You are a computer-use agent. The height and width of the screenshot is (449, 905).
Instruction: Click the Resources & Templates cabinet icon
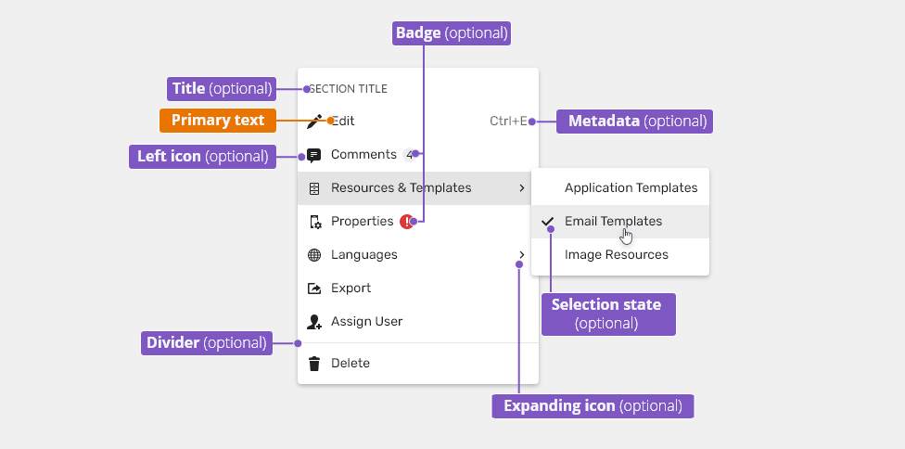click(314, 188)
